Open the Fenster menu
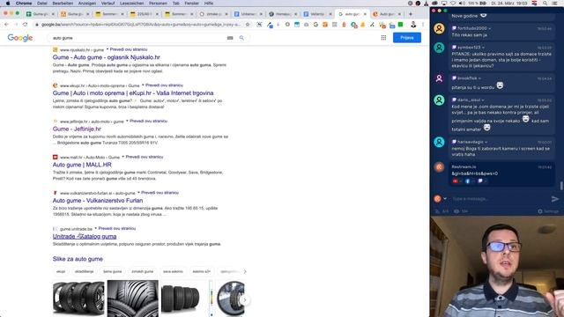The height and width of the screenshot is (317, 564). 192,4
